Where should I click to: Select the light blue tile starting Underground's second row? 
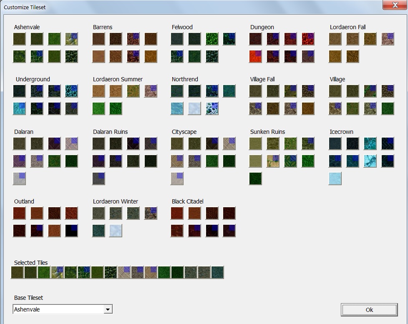click(x=19, y=108)
